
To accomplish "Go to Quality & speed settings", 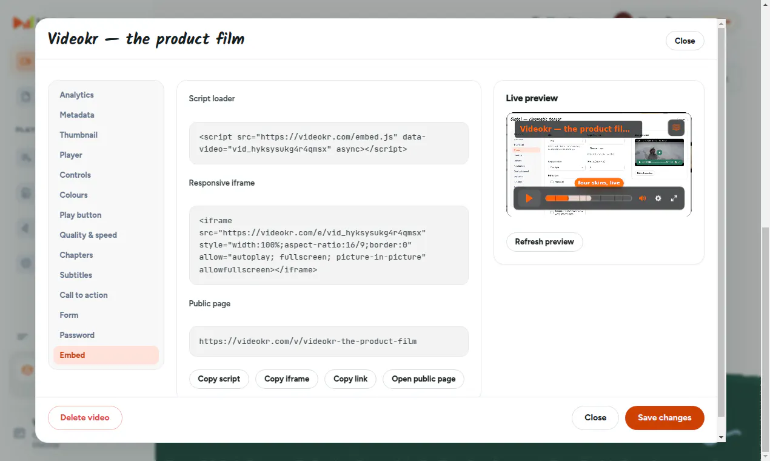I will [x=106, y=235].
